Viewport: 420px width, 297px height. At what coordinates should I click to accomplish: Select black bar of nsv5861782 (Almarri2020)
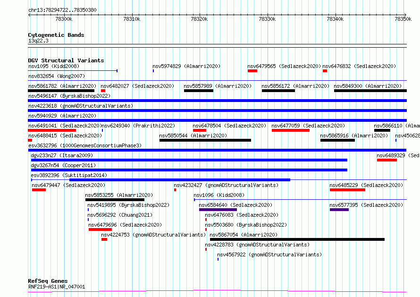click(x=61, y=91)
